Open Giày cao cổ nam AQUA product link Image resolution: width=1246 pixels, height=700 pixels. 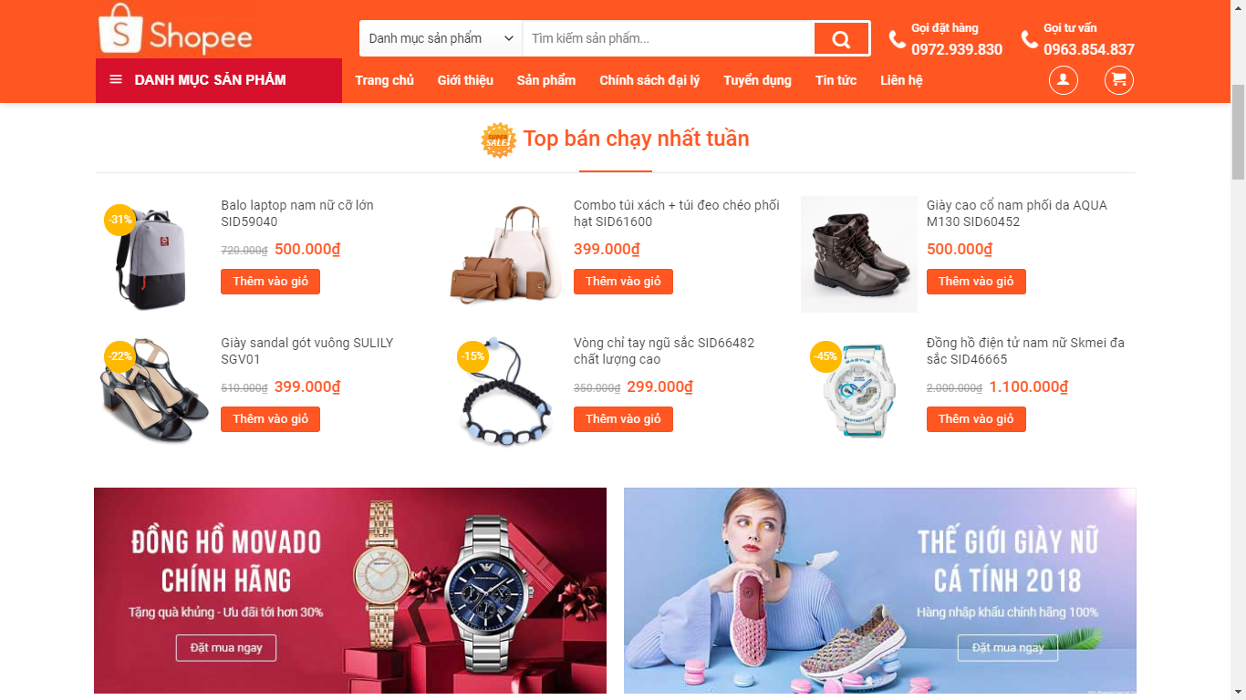[x=1017, y=213]
